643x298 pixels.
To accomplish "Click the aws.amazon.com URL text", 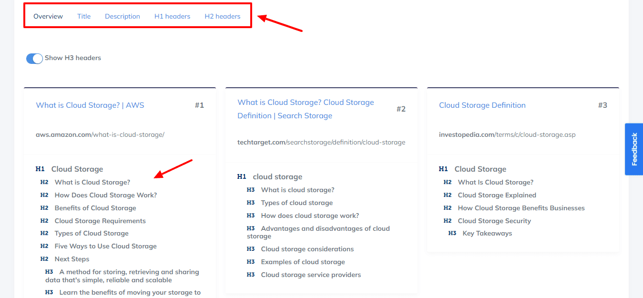I will [x=100, y=135].
